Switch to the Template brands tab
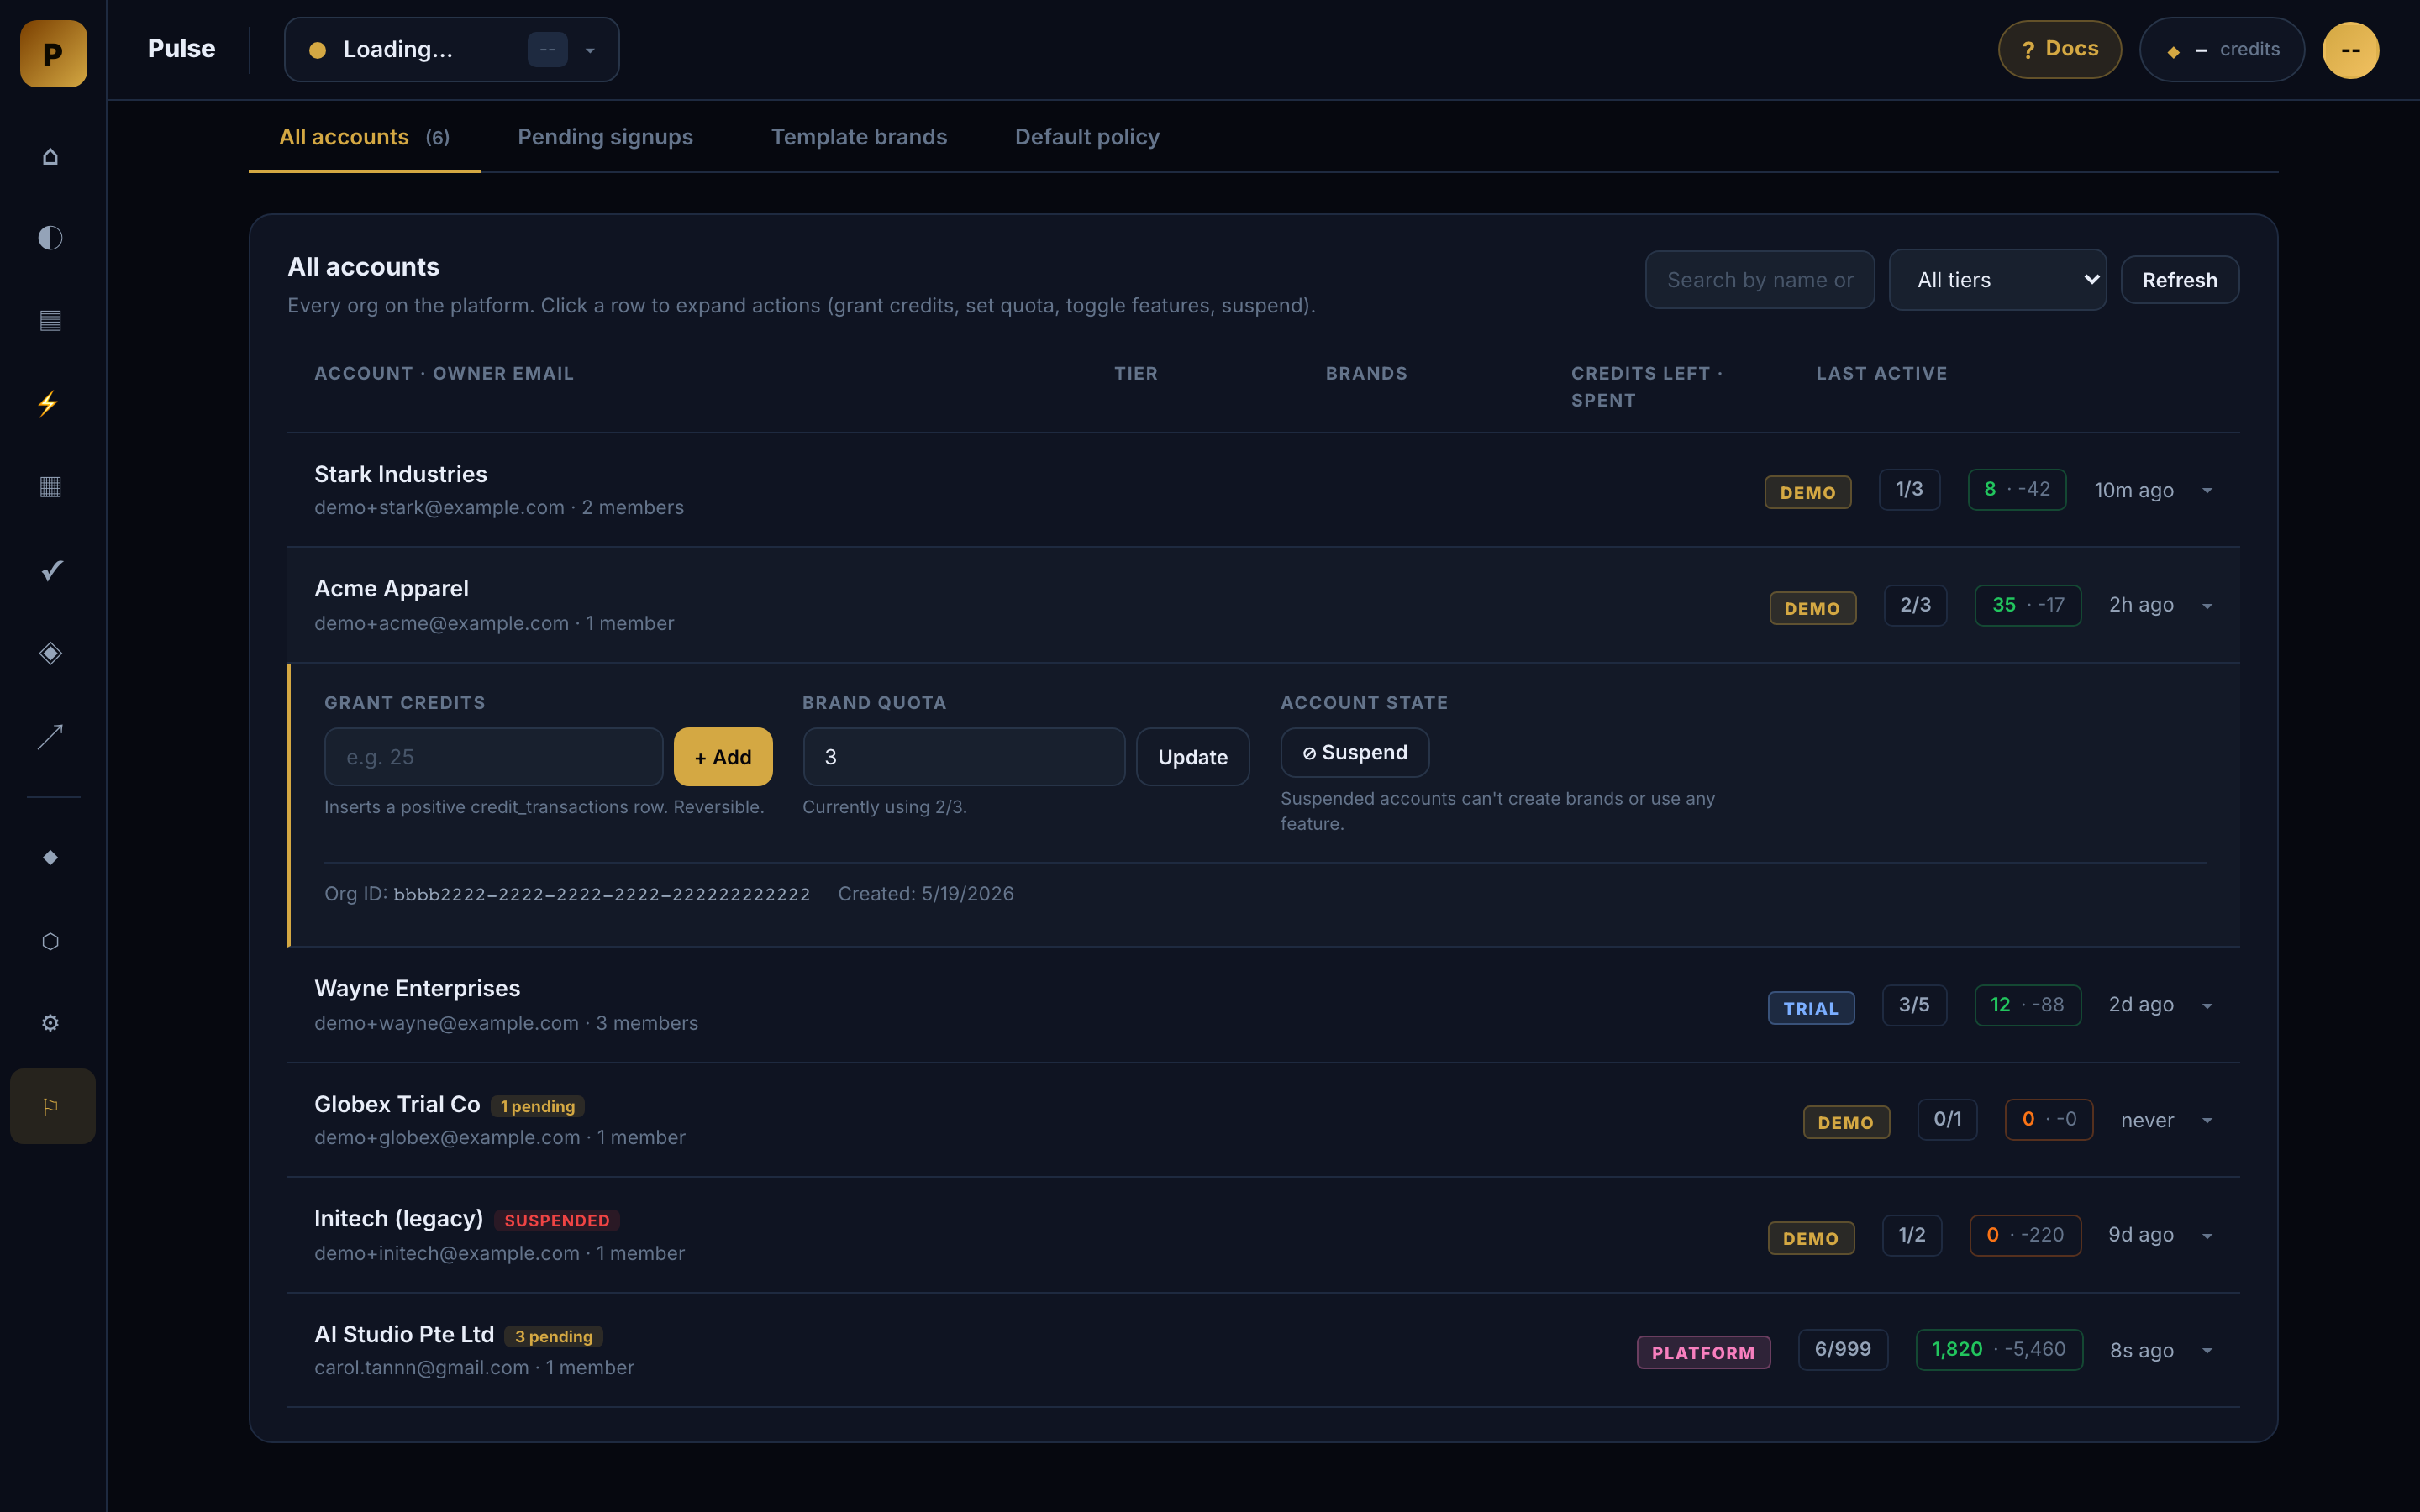2420x1512 pixels. (859, 137)
